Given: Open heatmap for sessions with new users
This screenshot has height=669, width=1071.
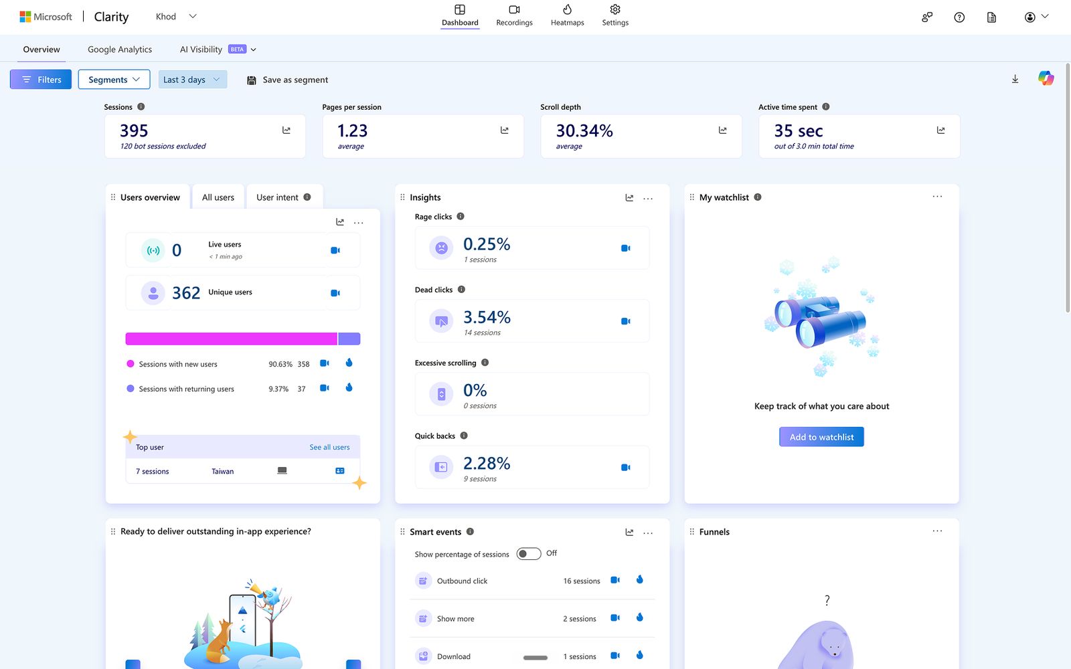Looking at the screenshot, I should pyautogui.click(x=349, y=363).
